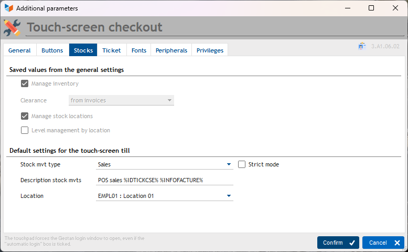Viewport: 408px width, 252px height.
Task: Click the Description stock mvts text field
Action: (x=164, y=180)
